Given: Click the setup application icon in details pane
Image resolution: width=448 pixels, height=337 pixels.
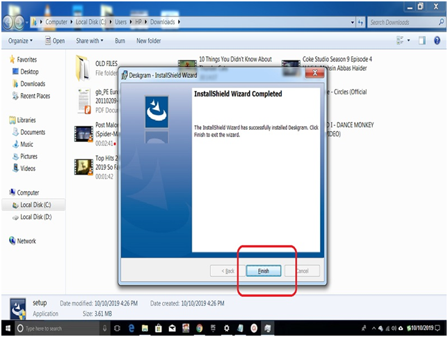Looking at the screenshot, I should [x=17, y=308].
